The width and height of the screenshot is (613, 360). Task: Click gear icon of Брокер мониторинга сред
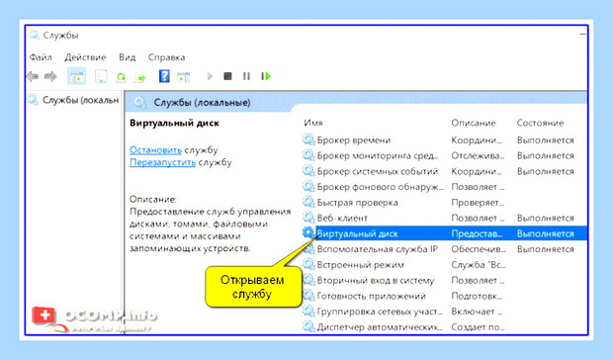[x=308, y=155]
